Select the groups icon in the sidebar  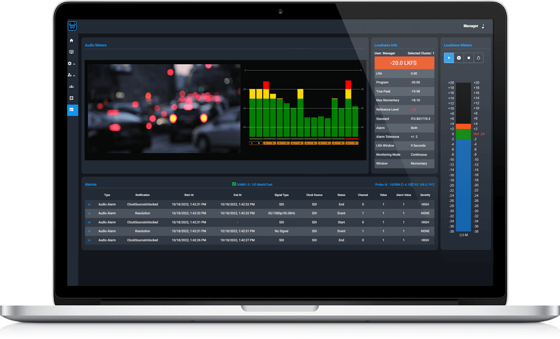[x=71, y=86]
